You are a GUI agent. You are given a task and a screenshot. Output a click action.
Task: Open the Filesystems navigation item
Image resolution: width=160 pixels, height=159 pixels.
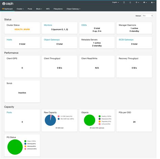[58, 9]
